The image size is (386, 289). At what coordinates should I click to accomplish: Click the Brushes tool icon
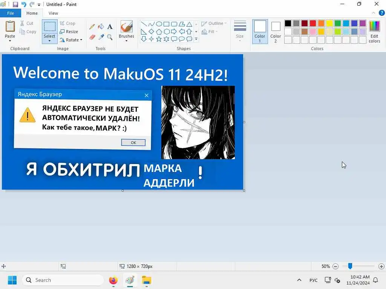(127, 26)
